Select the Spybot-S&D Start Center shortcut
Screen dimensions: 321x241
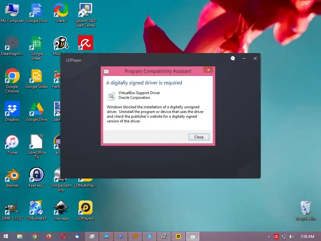coord(85,15)
